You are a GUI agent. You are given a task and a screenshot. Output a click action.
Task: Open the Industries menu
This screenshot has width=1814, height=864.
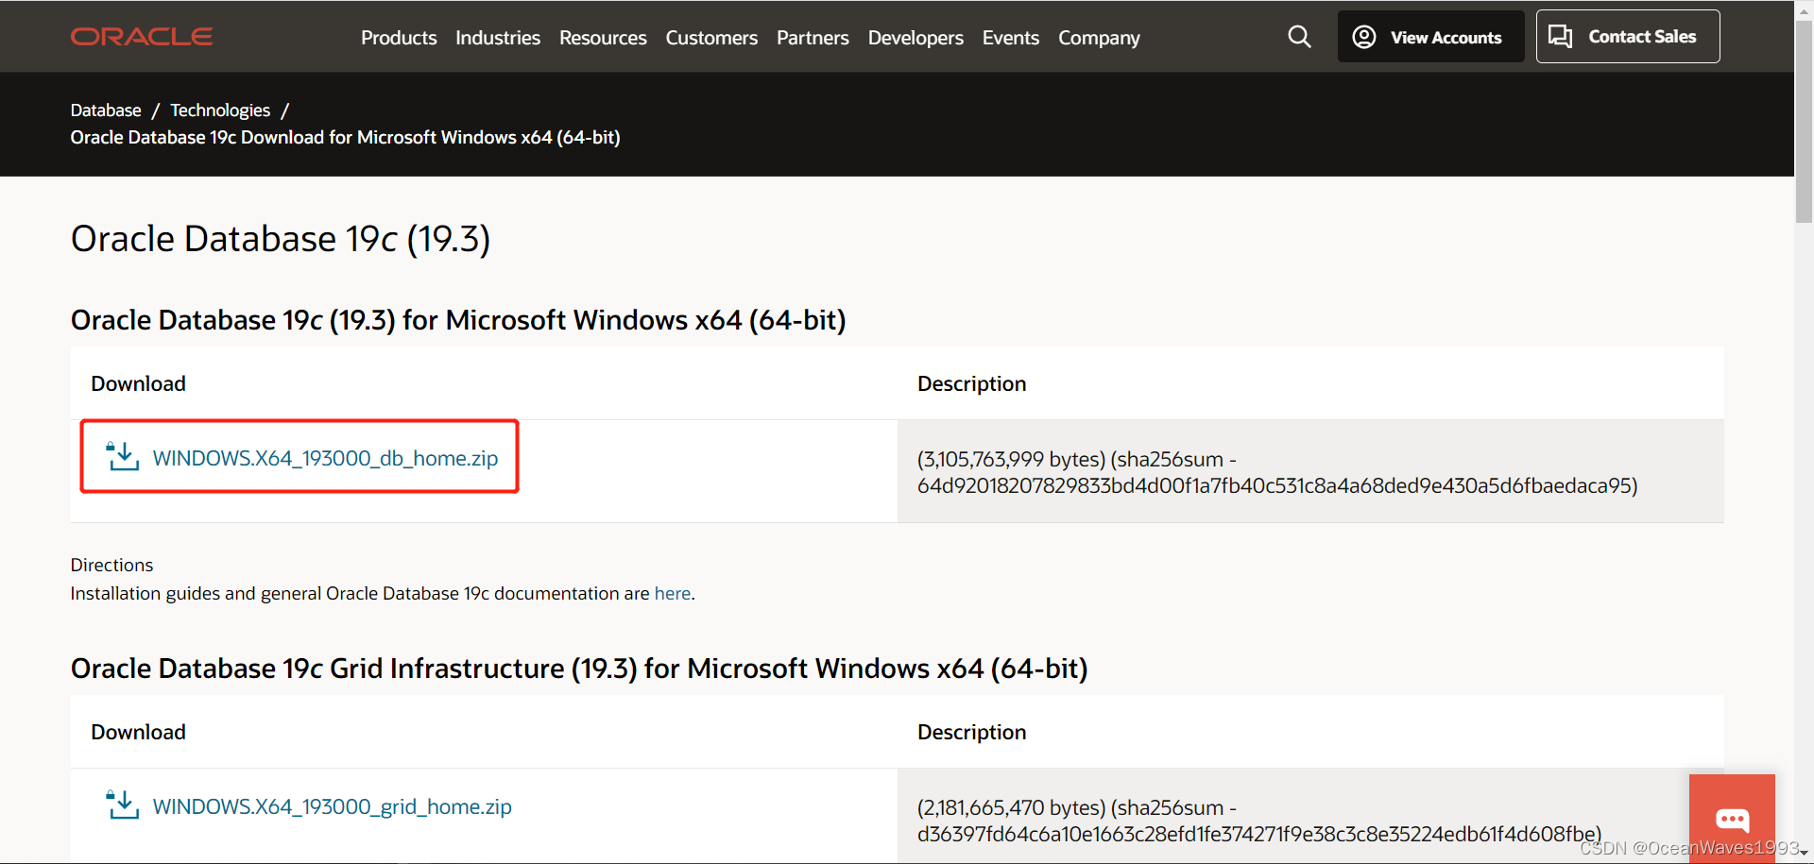(x=498, y=38)
